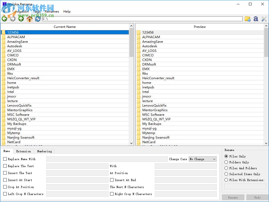Select MentorGraphics in Current Name list
Screen dimensions: 269x202
pos(65,110)
